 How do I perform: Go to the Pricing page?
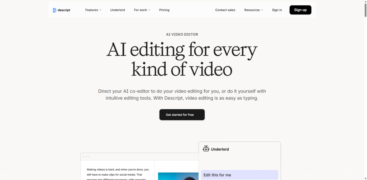click(x=164, y=10)
